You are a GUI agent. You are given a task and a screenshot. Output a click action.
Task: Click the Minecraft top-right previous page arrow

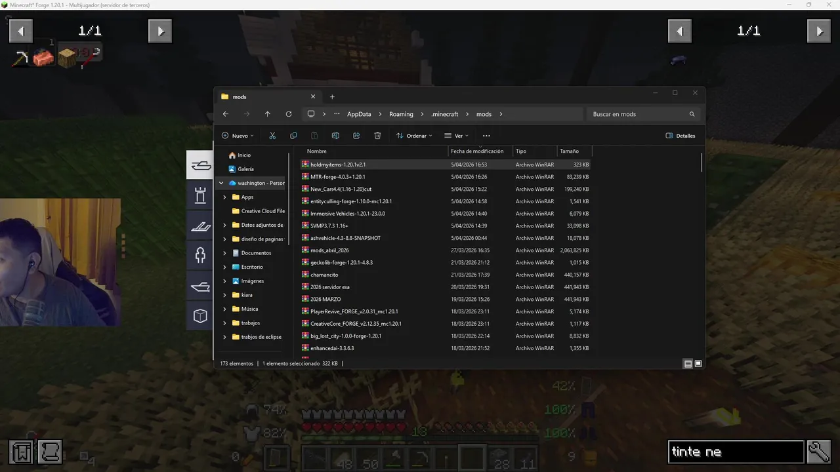[680, 31]
